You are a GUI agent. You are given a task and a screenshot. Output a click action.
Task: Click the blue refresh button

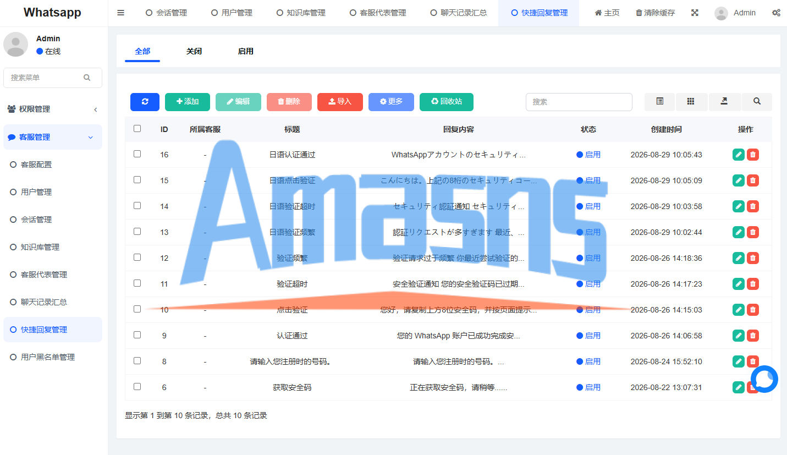[x=145, y=102]
